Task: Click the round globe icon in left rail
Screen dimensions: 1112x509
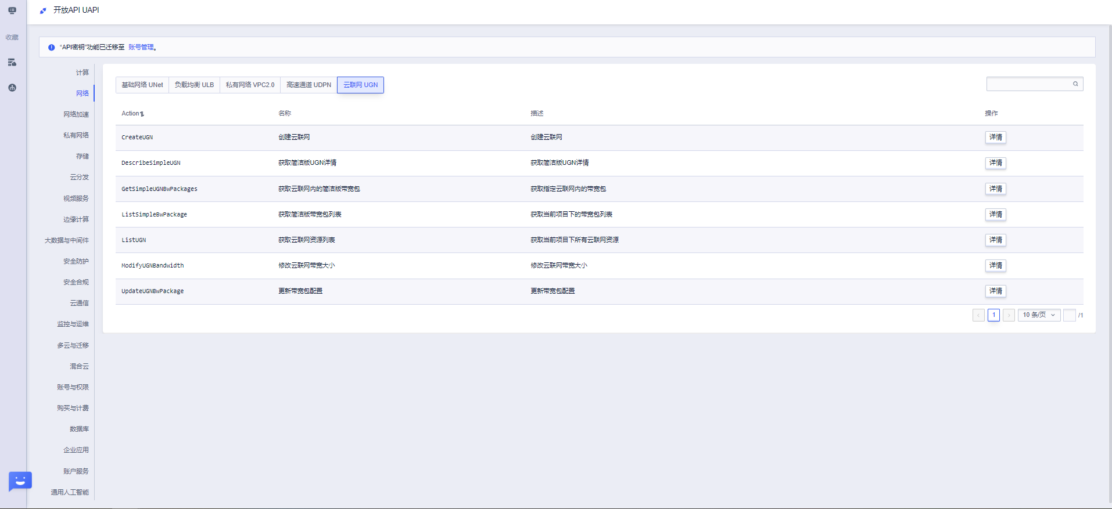Action: (x=12, y=88)
